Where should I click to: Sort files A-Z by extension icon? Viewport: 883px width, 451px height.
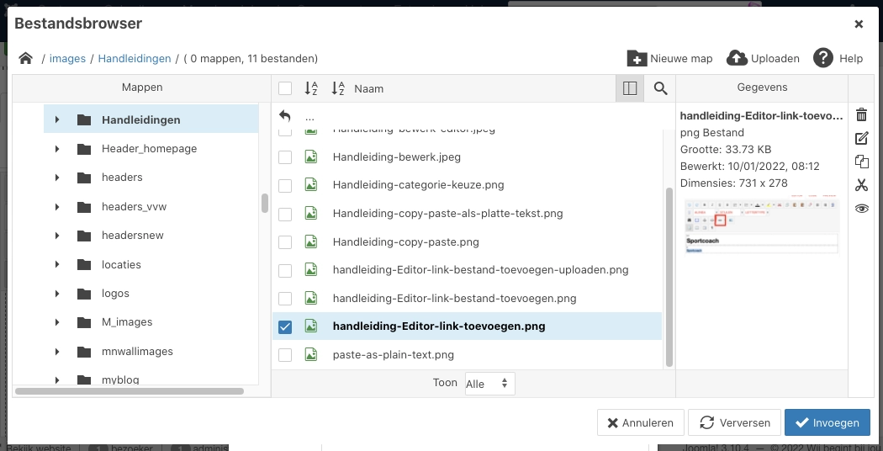311,88
